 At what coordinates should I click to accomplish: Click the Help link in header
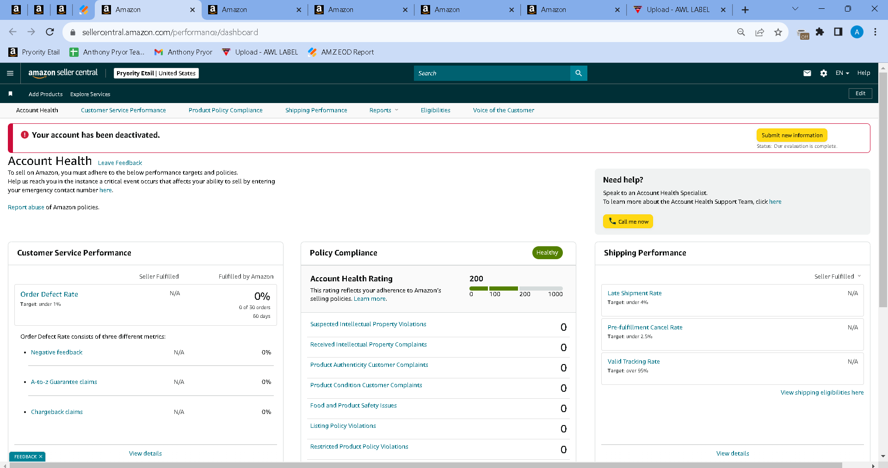863,73
